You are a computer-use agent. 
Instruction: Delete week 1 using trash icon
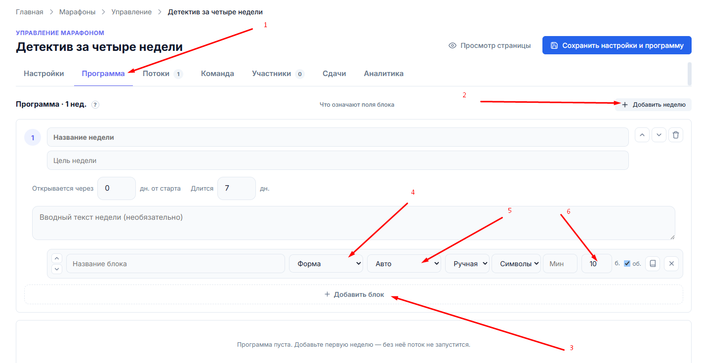(x=676, y=135)
